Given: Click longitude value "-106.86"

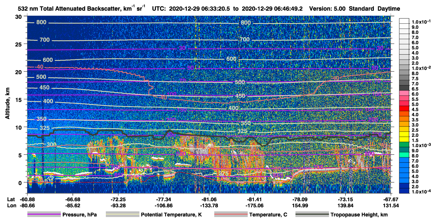Looking at the screenshot, I should pyautogui.click(x=164, y=206).
